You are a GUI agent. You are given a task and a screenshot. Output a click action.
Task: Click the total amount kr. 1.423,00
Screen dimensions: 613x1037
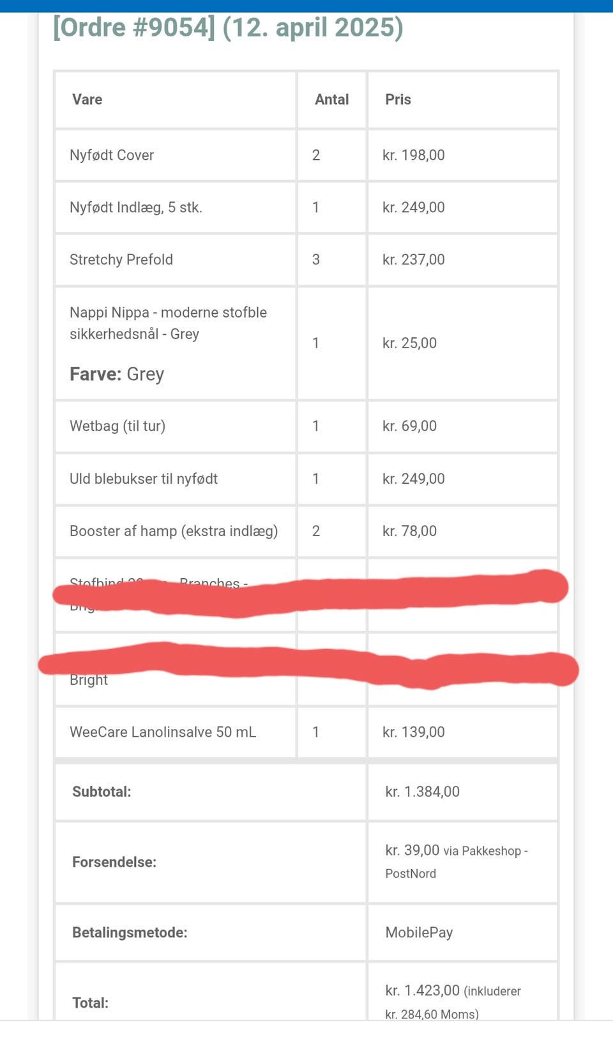click(x=422, y=991)
